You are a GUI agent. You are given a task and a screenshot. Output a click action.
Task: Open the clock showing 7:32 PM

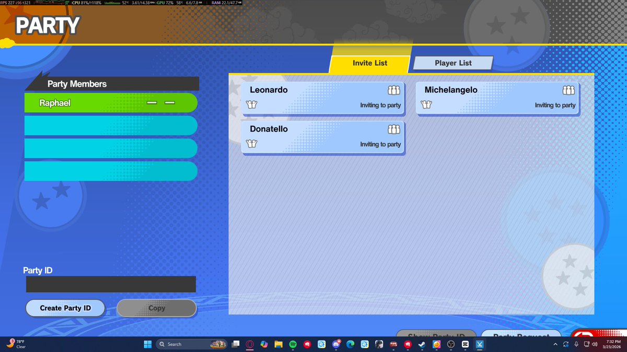coord(611,344)
